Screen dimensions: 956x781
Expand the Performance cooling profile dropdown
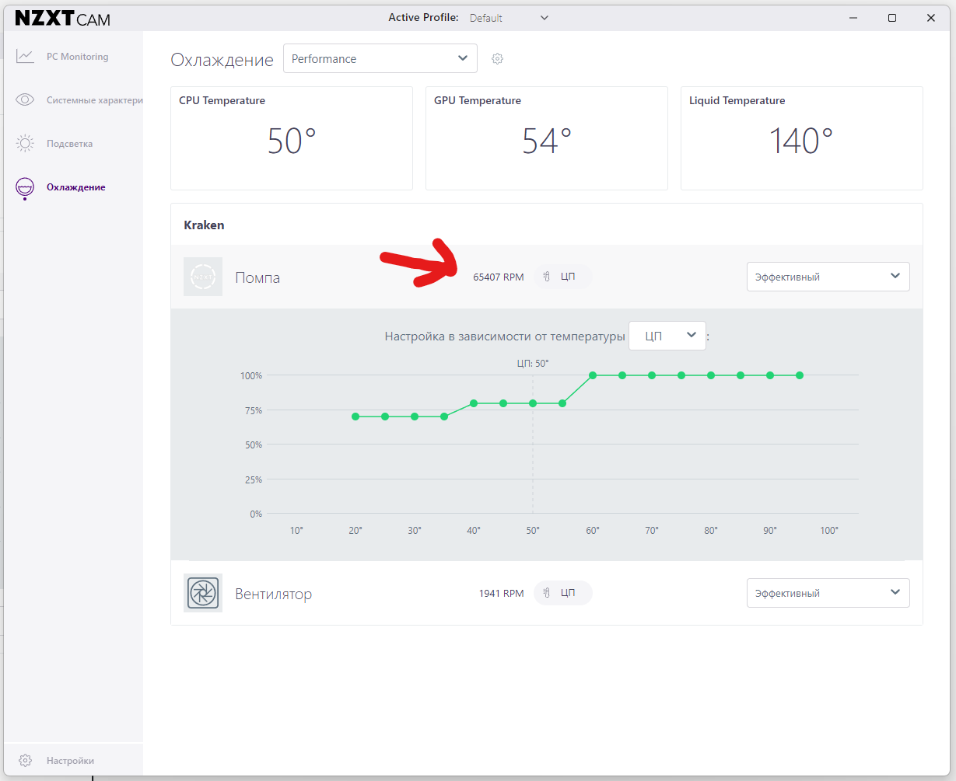[x=380, y=58]
